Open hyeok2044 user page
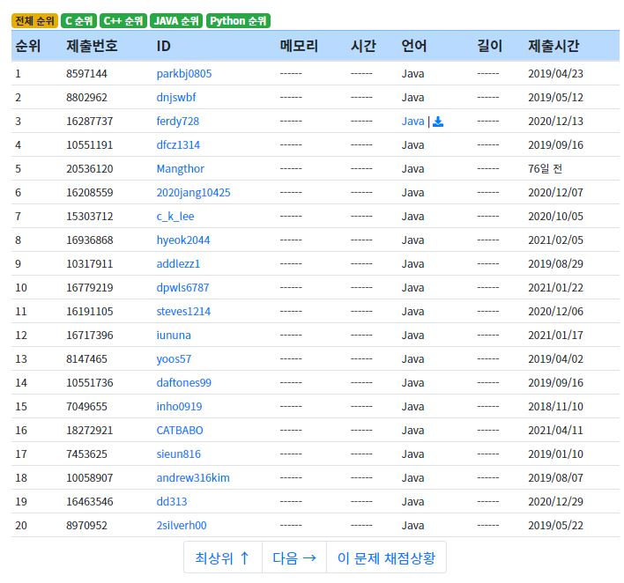This screenshot has width=624, height=583. click(183, 240)
